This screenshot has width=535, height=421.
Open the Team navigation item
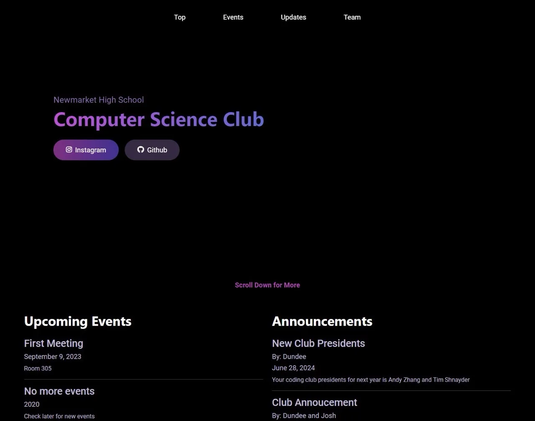tap(352, 17)
